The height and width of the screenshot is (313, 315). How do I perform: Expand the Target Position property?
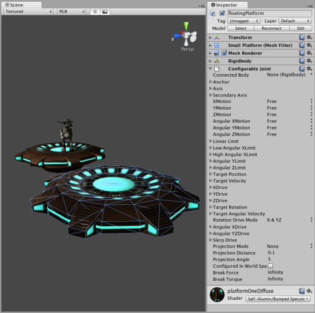[211, 174]
